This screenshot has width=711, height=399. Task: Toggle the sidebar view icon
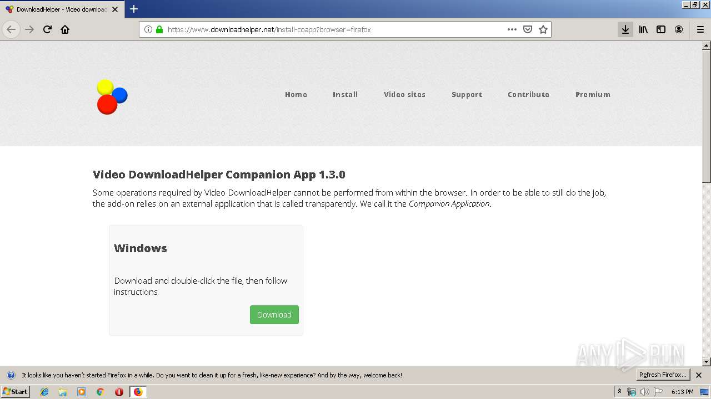(661, 29)
